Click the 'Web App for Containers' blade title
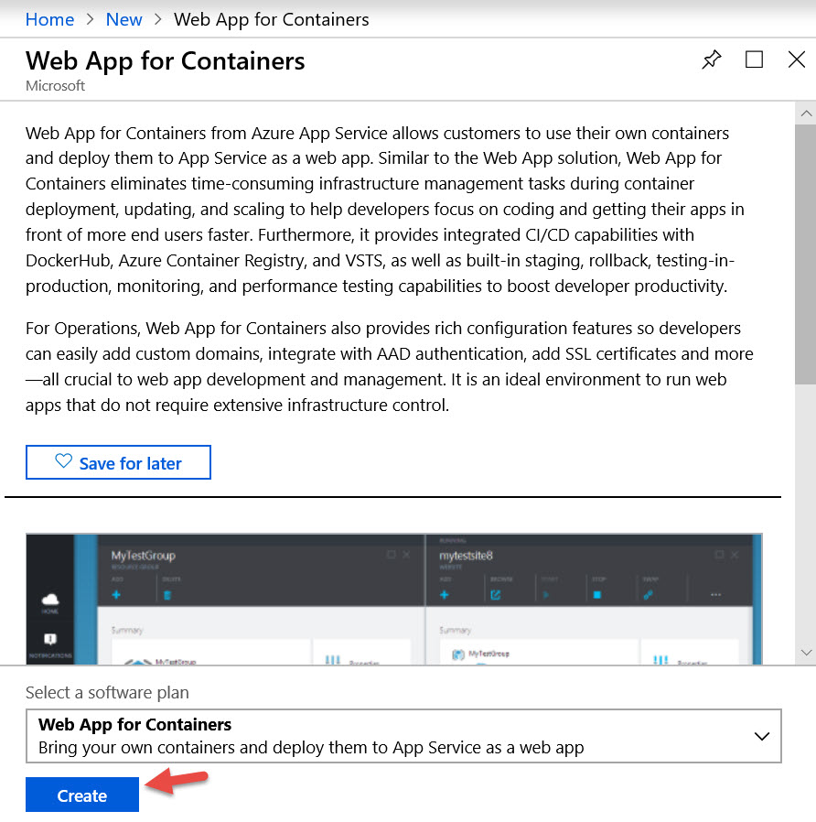This screenshot has width=816, height=822. (165, 60)
